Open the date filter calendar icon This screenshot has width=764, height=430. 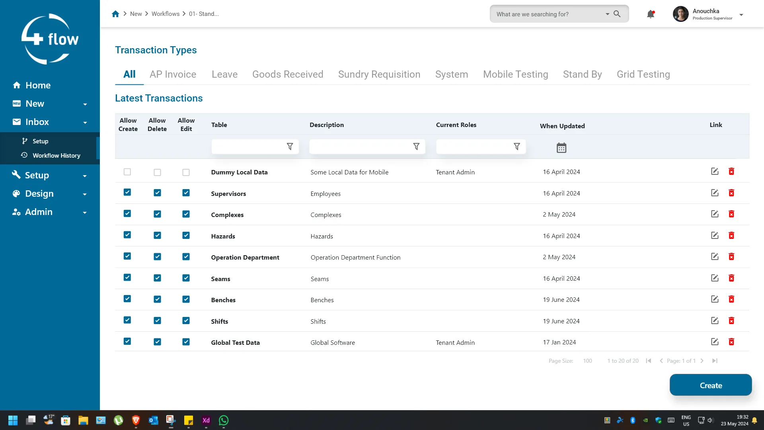coord(561,148)
